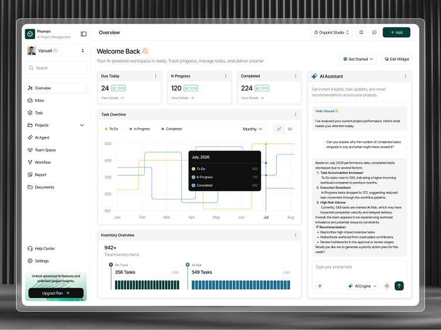Expand the Projects chevron
Image resolution: width=441 pixels, height=330 pixels.
click(x=82, y=125)
